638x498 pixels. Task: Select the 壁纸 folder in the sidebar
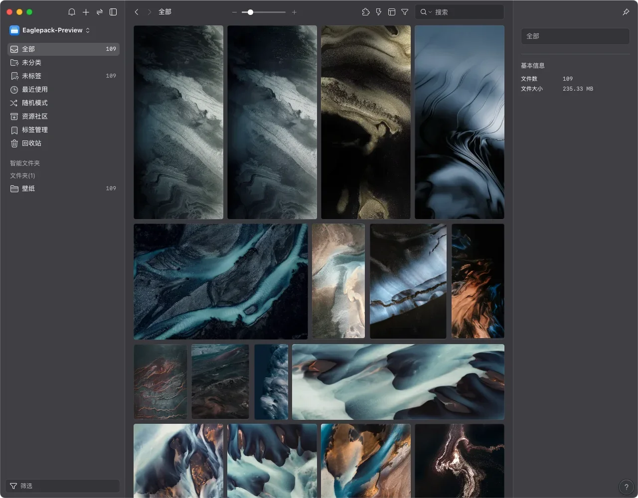[28, 189]
